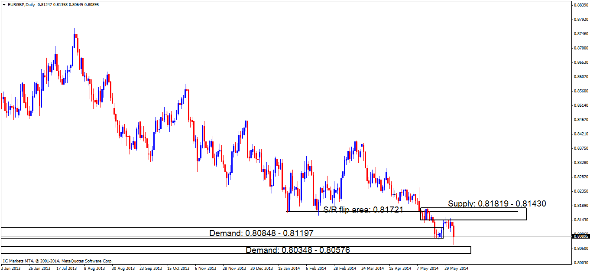Click price axis level 0.85600
590x272 pixels.
(x=580, y=91)
